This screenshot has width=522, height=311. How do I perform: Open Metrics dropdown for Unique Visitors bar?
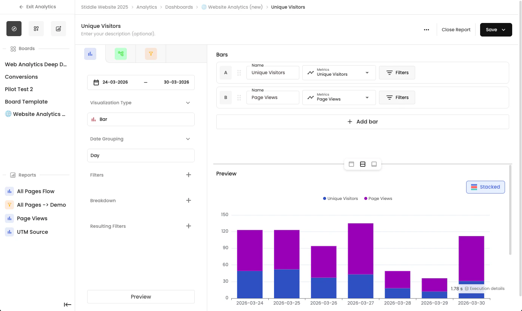point(339,73)
